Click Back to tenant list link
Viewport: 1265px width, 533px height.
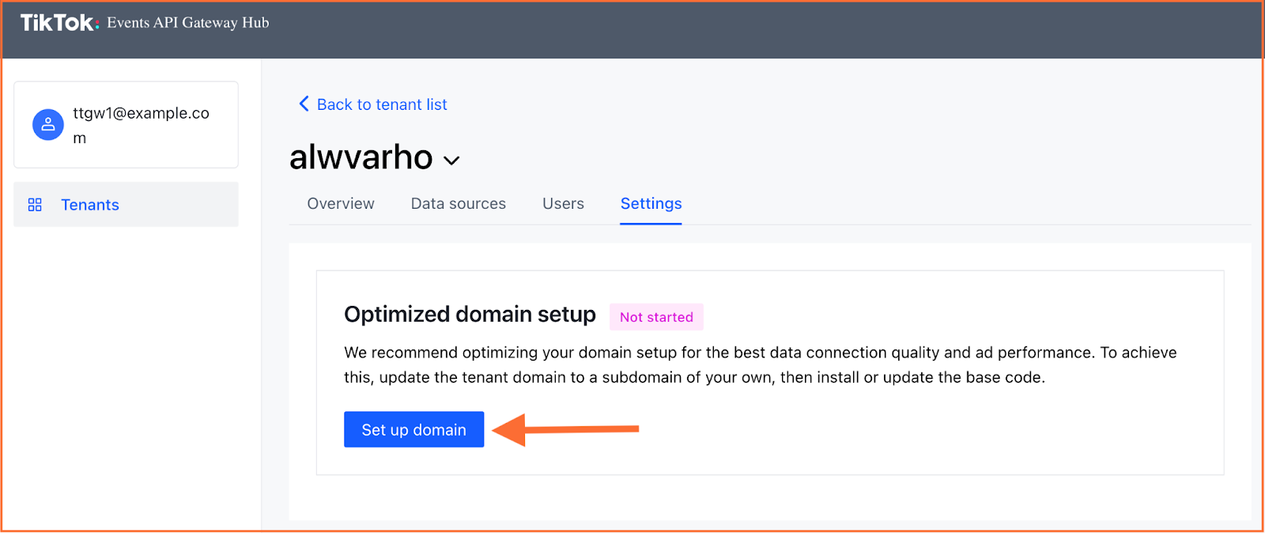382,104
